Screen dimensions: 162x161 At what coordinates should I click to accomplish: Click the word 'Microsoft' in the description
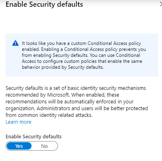58,95
